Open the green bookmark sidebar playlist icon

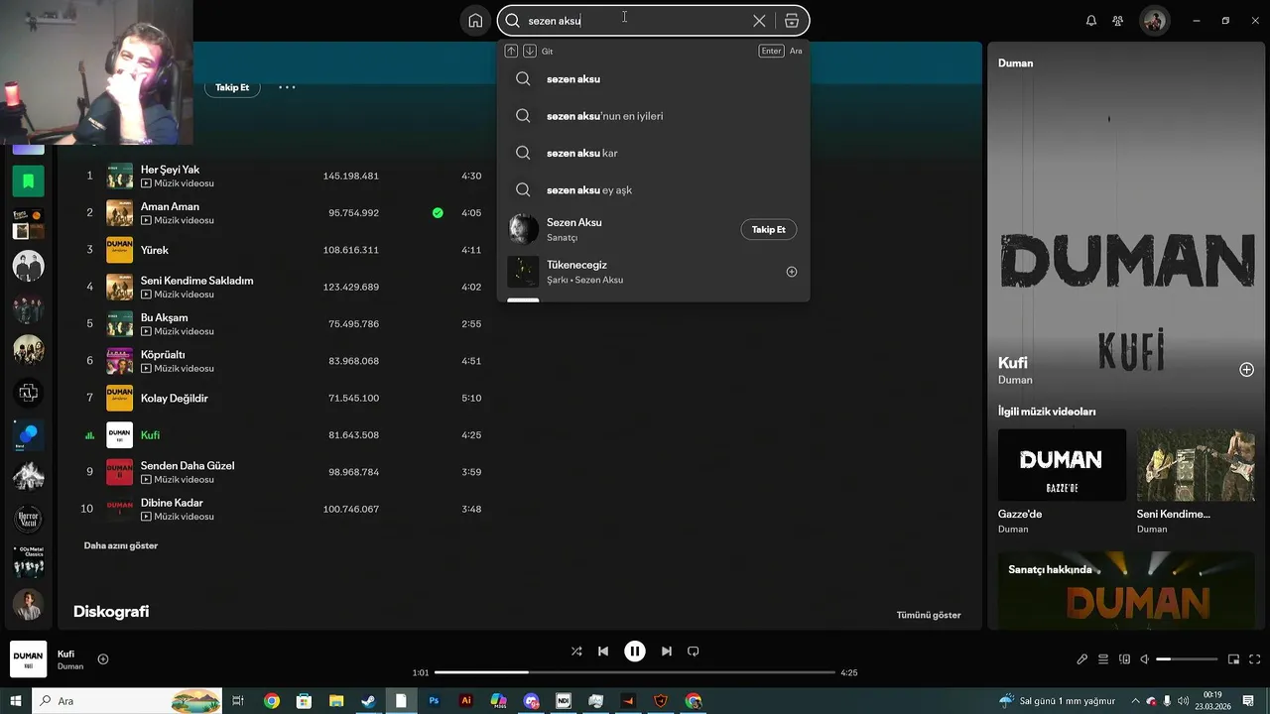click(x=28, y=180)
